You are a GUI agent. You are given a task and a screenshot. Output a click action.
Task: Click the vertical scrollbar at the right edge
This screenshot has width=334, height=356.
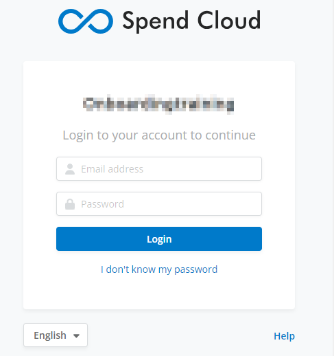(x=333, y=178)
